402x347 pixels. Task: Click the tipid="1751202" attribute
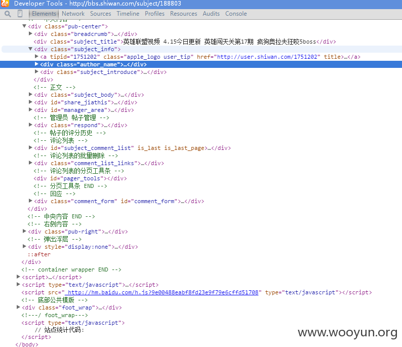pyautogui.click(x=75, y=57)
